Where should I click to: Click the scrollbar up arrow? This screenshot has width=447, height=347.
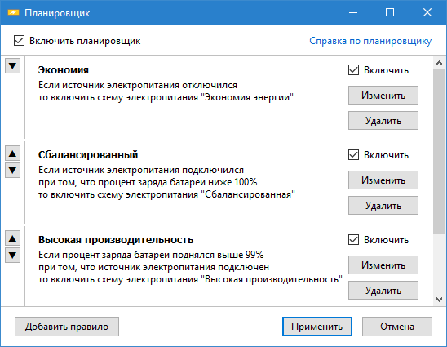click(439, 63)
